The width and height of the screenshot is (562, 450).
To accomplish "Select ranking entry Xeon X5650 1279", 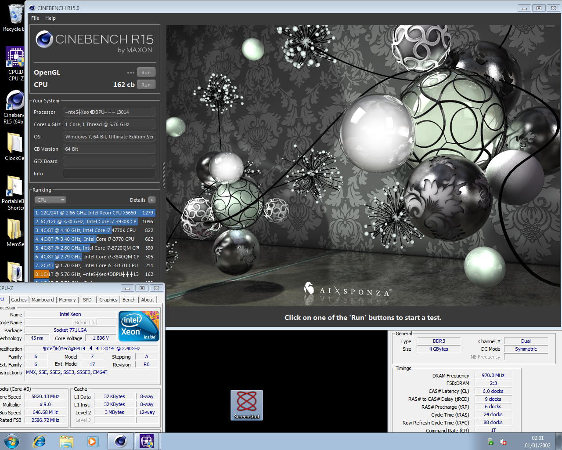I will pos(94,213).
